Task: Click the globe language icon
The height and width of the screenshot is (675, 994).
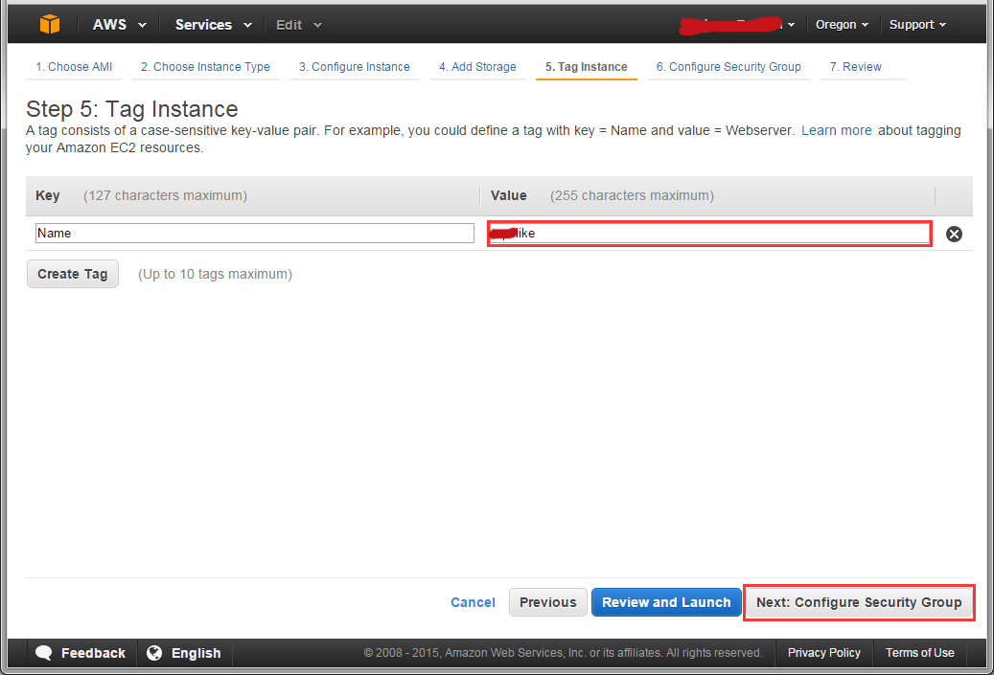Action: (154, 653)
